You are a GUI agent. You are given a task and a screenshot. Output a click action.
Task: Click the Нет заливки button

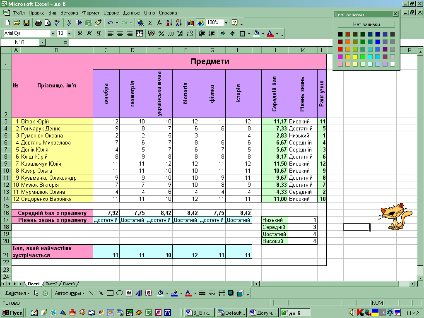[x=366, y=24]
